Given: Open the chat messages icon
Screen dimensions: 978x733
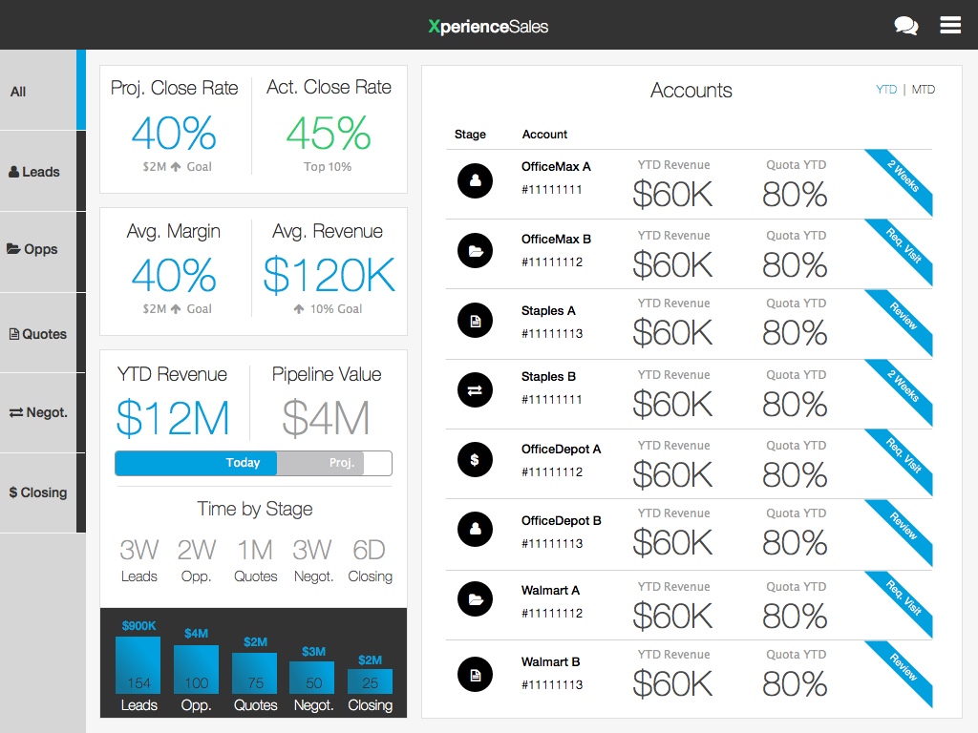Looking at the screenshot, I should pyautogui.click(x=905, y=26).
